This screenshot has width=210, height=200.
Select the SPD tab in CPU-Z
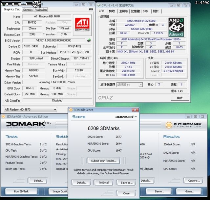(x=145, y=11)
